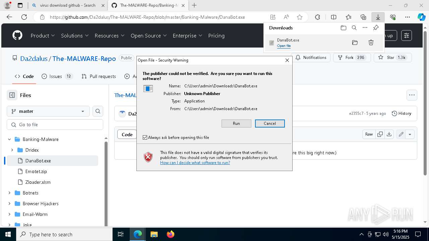This screenshot has width=429, height=241.
Task: Click the GitHub logo icon
Action: (x=17, y=35)
